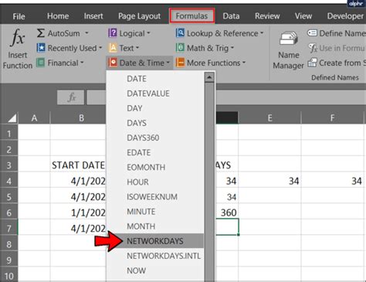Open the File tab
This screenshot has width=366, height=282.
19,16
